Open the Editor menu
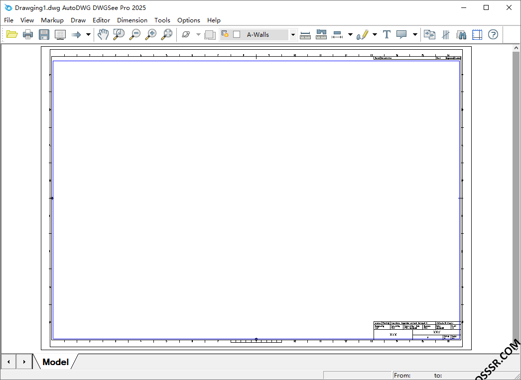 click(x=101, y=20)
